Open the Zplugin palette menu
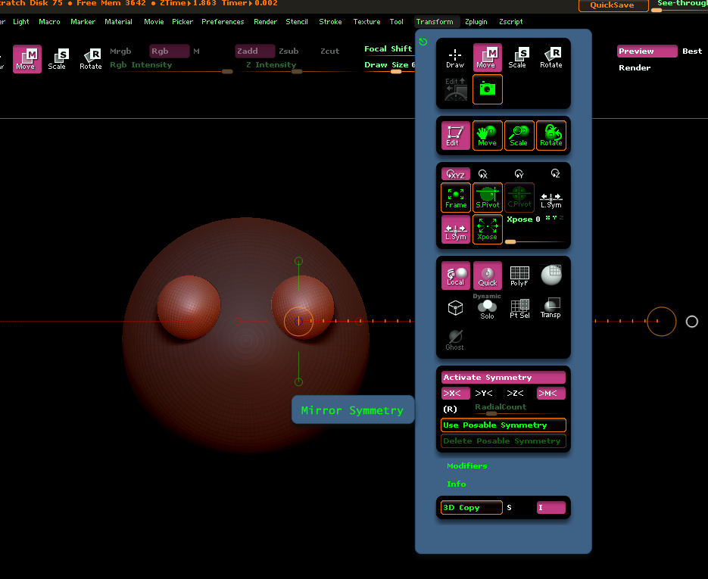Viewport: 708px width, 579px height. pyautogui.click(x=476, y=22)
